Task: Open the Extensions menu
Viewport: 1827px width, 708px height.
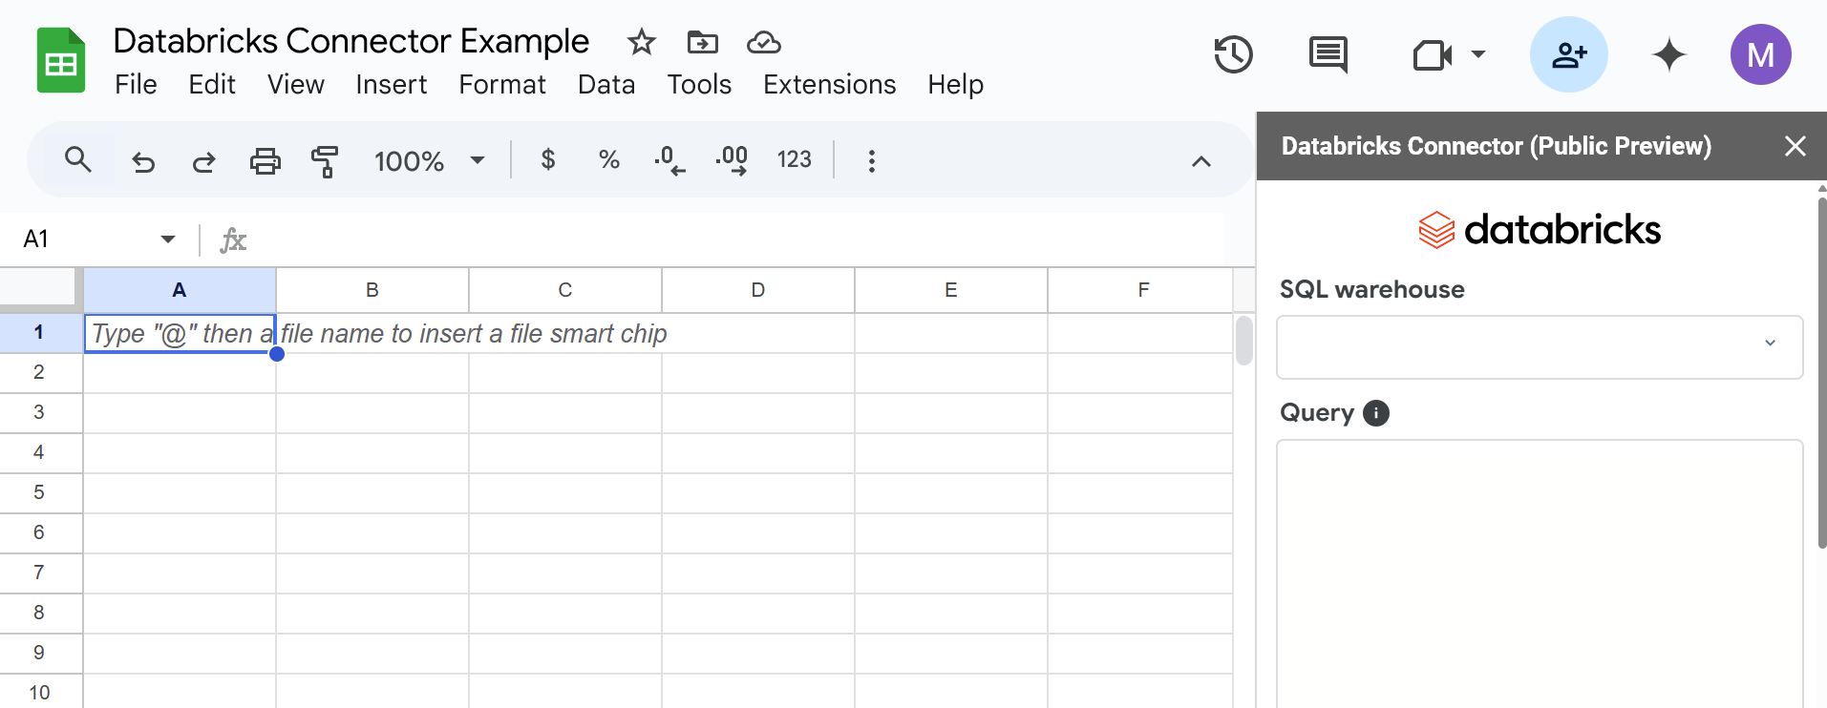Action: (x=829, y=85)
